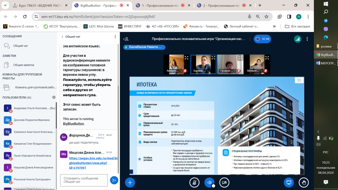Viewport: 338px width, 190px height.
Task: Open the blue plus actions button
Action: pyautogui.click(x=130, y=182)
